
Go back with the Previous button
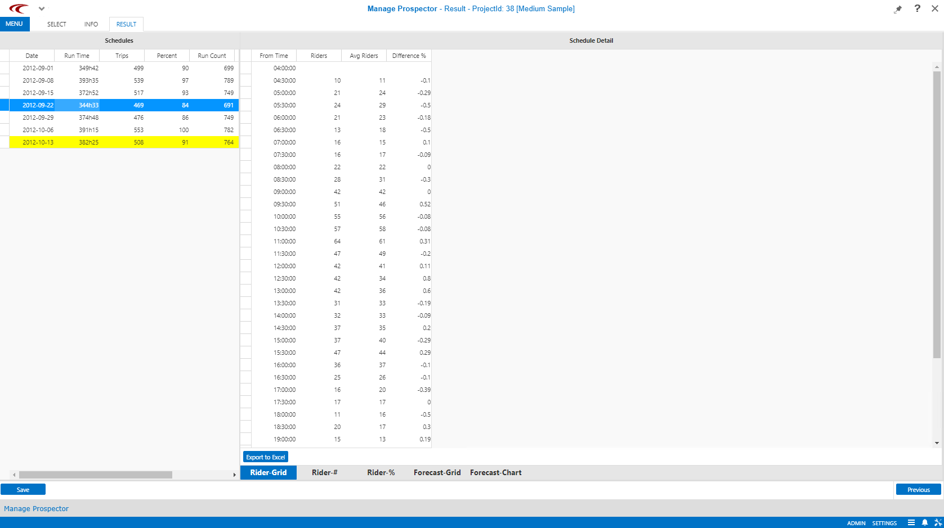point(918,490)
